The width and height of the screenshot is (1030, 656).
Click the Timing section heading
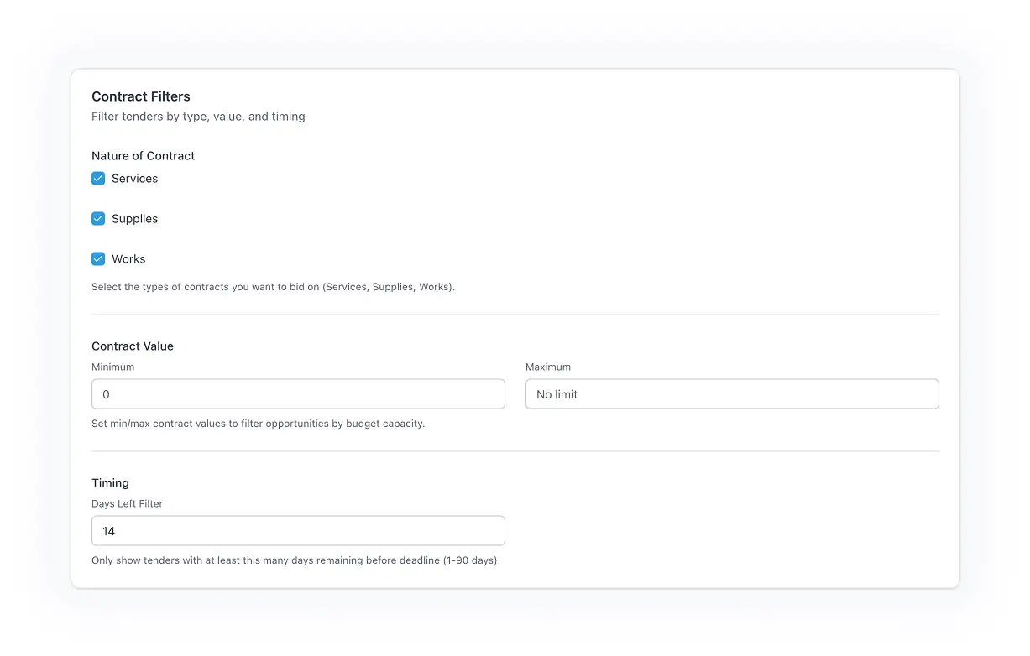(x=110, y=482)
